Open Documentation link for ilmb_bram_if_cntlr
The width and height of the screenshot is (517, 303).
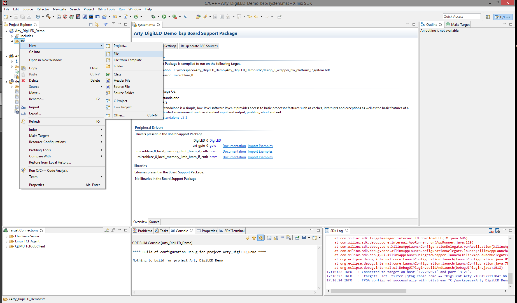pos(234,157)
